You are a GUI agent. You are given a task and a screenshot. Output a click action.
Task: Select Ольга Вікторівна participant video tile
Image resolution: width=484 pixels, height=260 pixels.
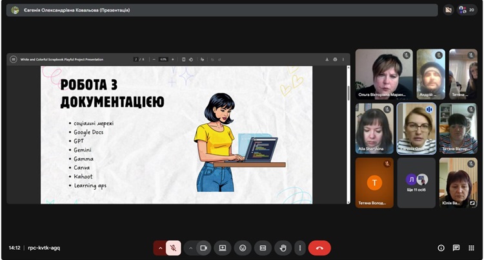(x=384, y=73)
